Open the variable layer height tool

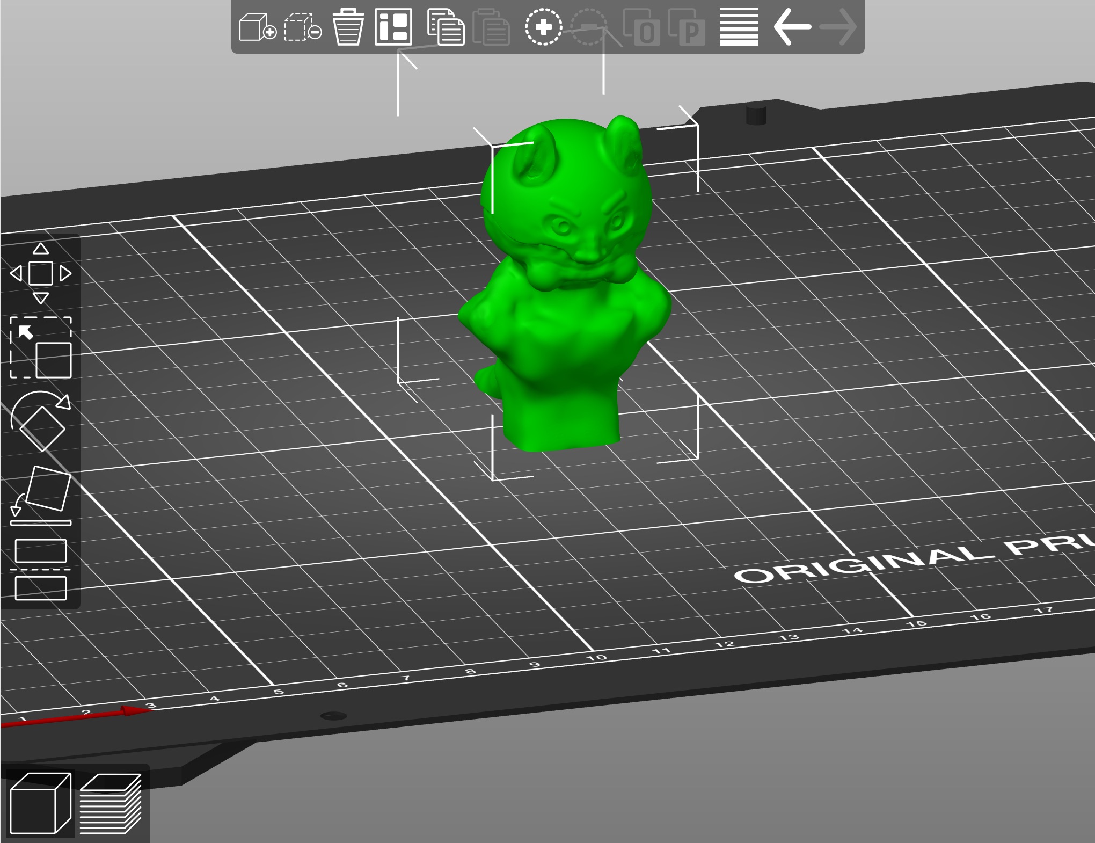(738, 26)
